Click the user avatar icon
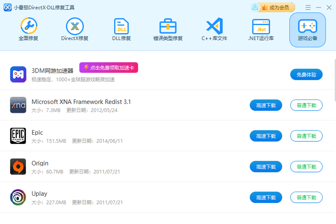The image size is (336, 224). tap(255, 8)
